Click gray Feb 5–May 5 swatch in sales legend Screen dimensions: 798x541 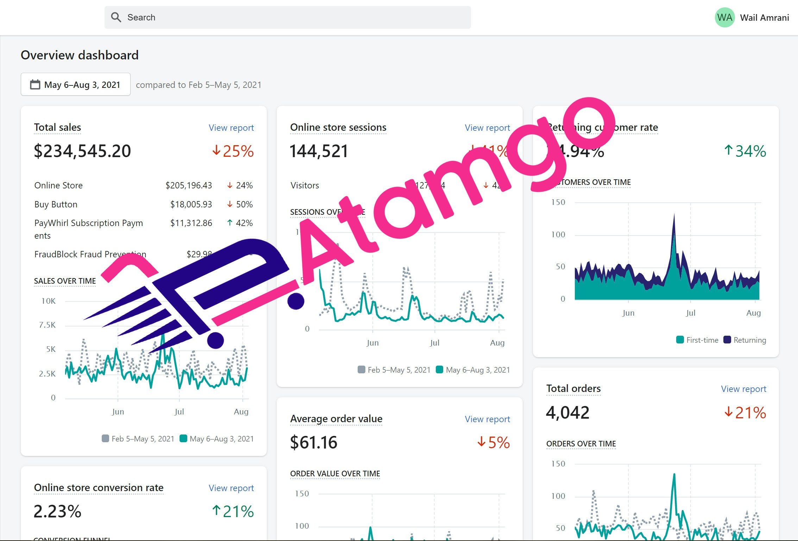(105, 438)
